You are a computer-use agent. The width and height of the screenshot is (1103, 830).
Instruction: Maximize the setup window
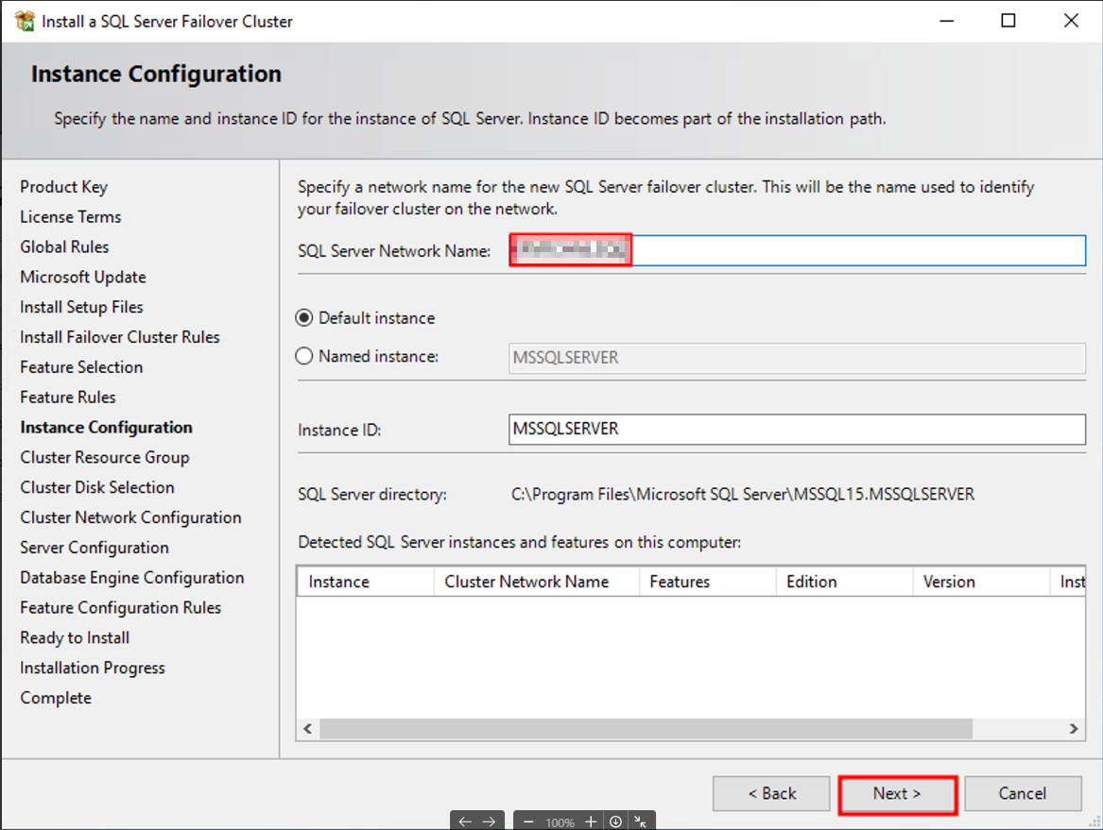click(1008, 21)
